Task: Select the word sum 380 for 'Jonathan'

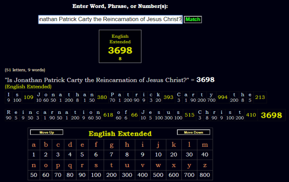Action: [x=102, y=97]
